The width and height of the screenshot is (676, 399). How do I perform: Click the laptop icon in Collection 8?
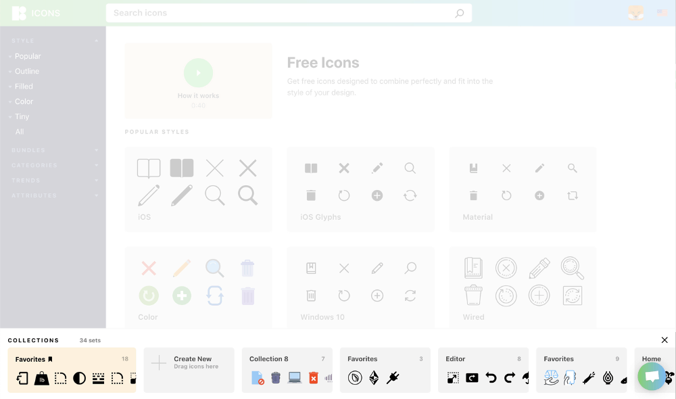point(295,378)
